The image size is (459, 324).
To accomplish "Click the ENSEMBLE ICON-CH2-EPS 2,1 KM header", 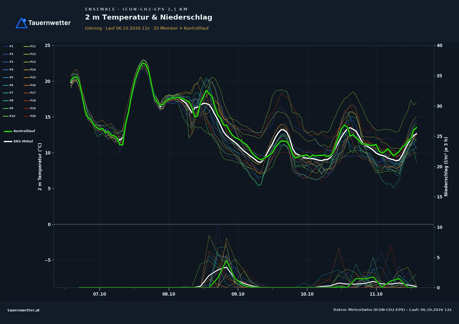I will (136, 9).
